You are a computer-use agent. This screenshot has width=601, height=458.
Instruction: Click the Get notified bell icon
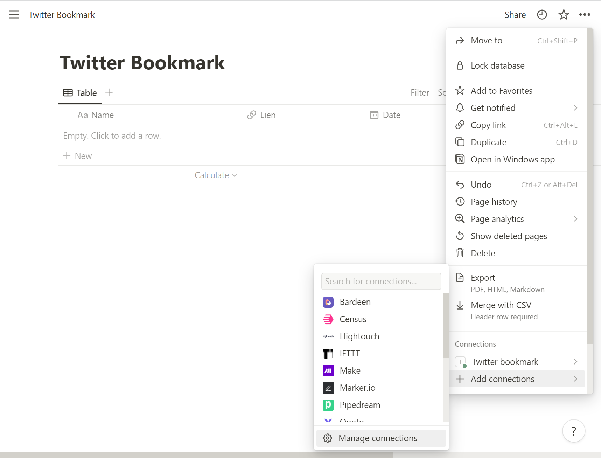(x=460, y=107)
